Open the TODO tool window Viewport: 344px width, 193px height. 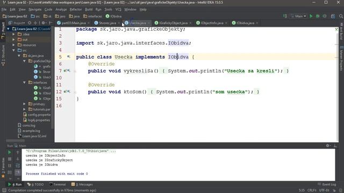[x=35, y=184]
